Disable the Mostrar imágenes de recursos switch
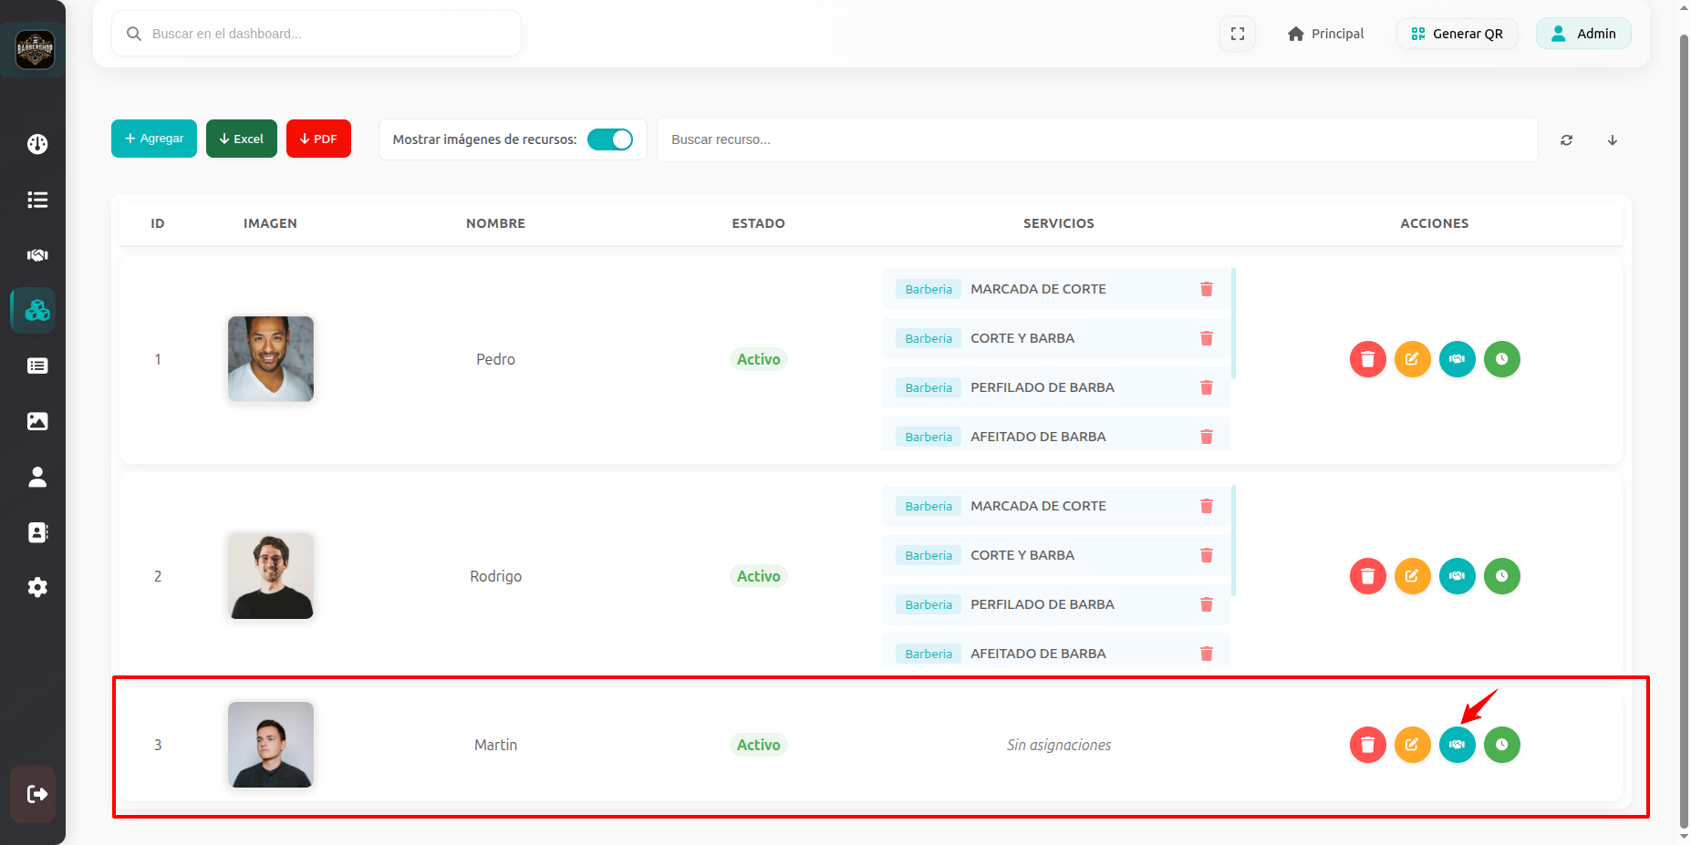The image size is (1691, 845). (x=609, y=139)
